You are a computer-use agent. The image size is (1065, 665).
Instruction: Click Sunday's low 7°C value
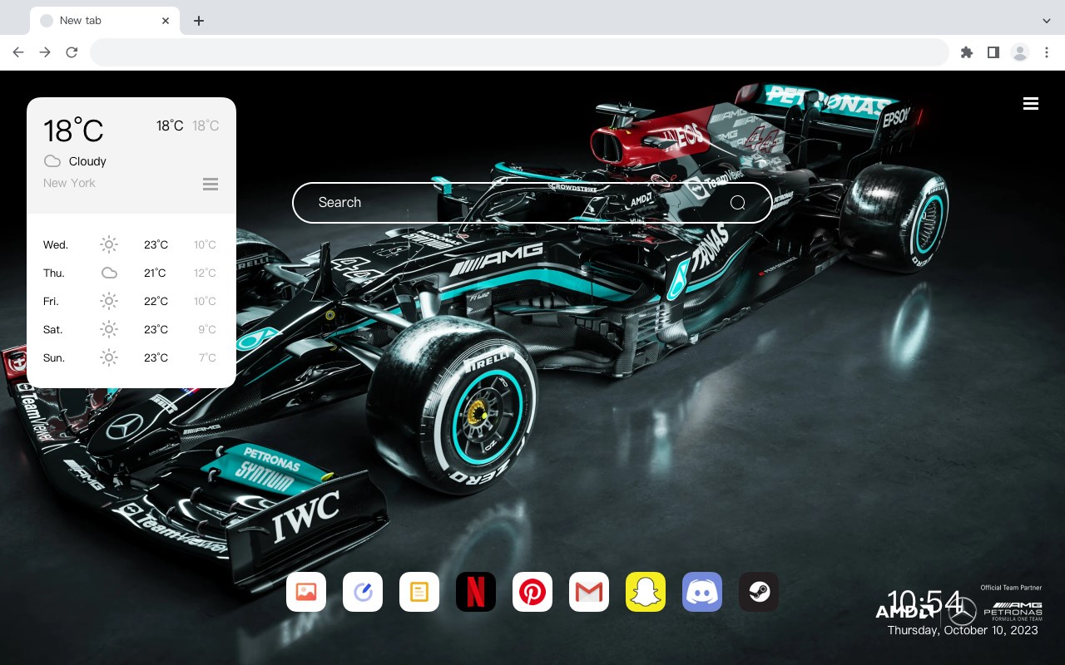(x=207, y=357)
